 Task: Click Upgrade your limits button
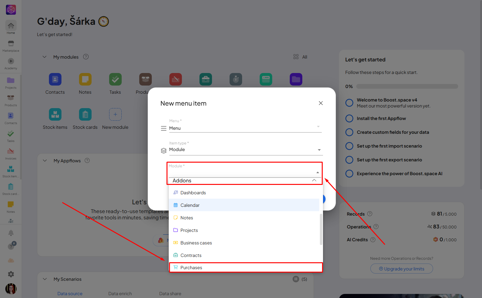point(401,269)
